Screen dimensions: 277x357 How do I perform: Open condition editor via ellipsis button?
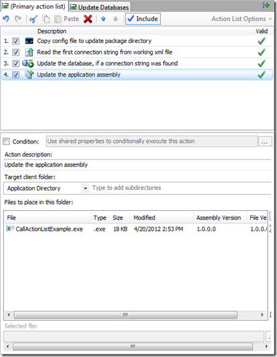pyautogui.click(x=265, y=142)
